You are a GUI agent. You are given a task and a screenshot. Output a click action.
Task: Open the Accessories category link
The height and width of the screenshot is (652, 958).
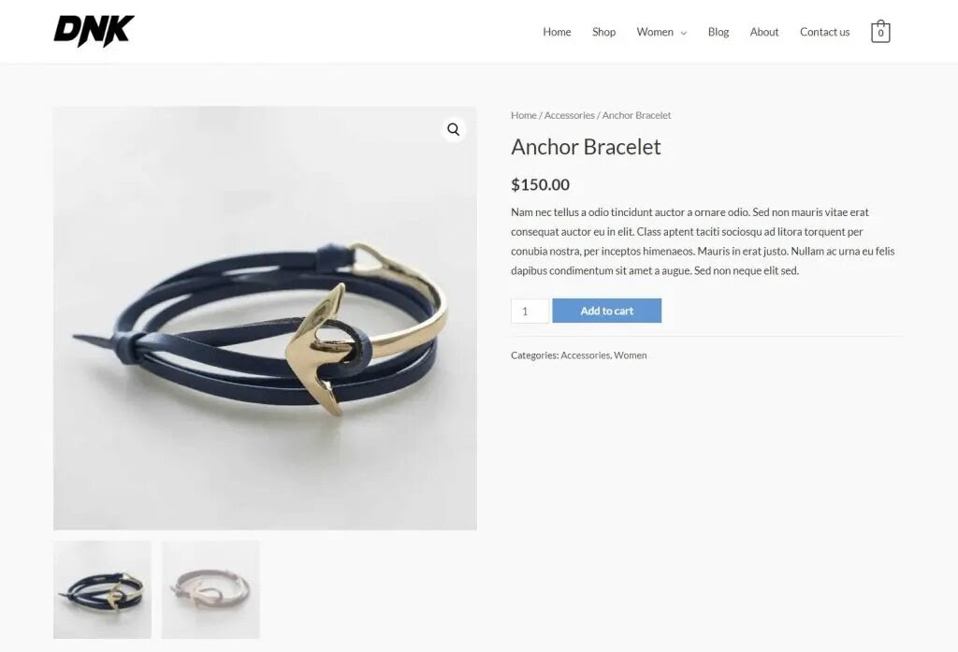(585, 355)
